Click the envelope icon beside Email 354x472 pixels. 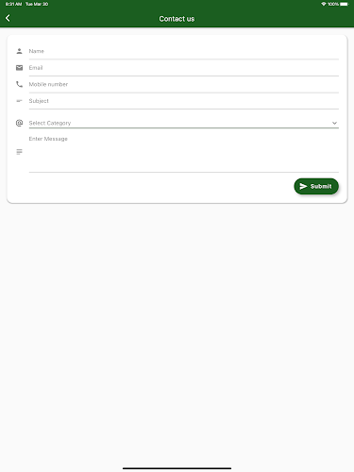pos(19,68)
